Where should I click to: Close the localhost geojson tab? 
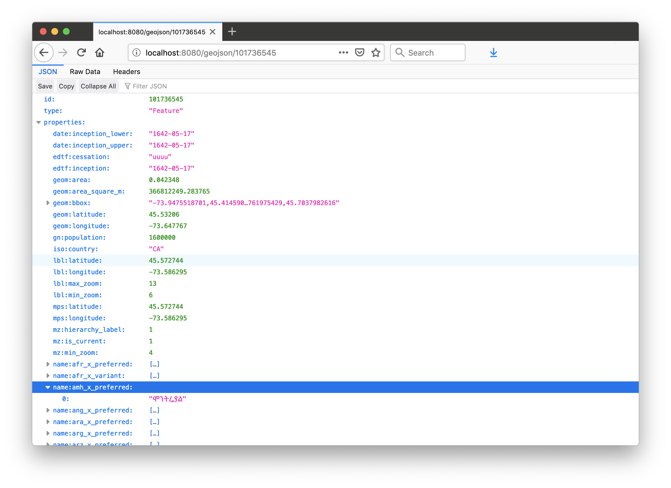coord(213,32)
